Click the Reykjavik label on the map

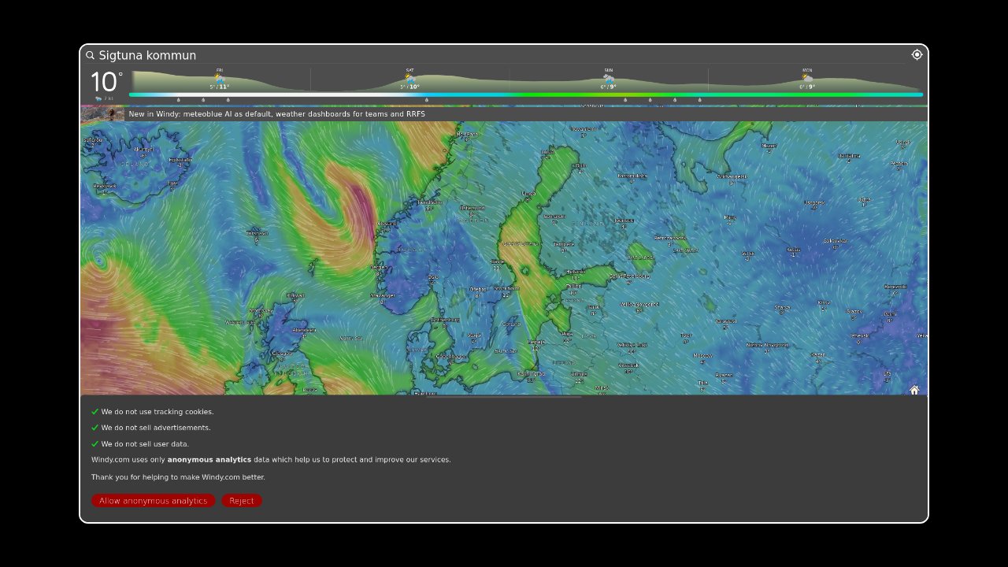(105, 187)
